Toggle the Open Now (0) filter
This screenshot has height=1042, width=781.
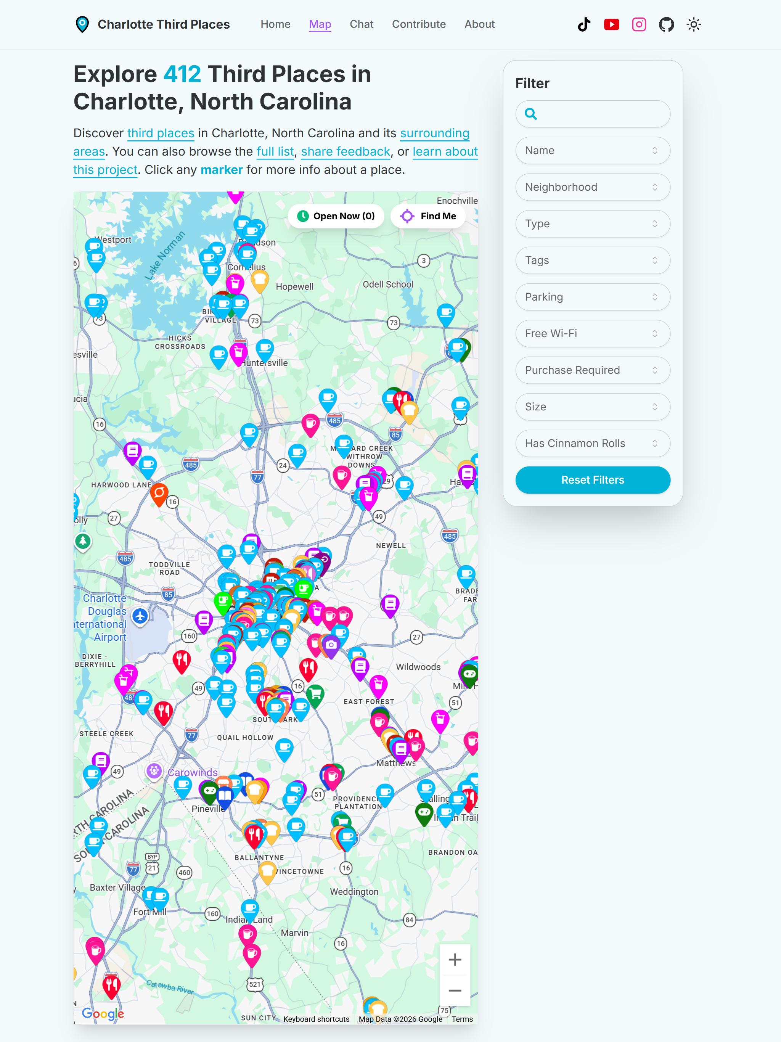click(x=336, y=216)
